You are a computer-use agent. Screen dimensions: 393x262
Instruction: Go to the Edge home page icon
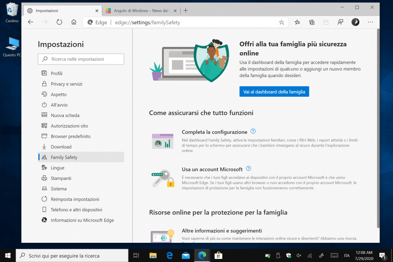(x=74, y=22)
